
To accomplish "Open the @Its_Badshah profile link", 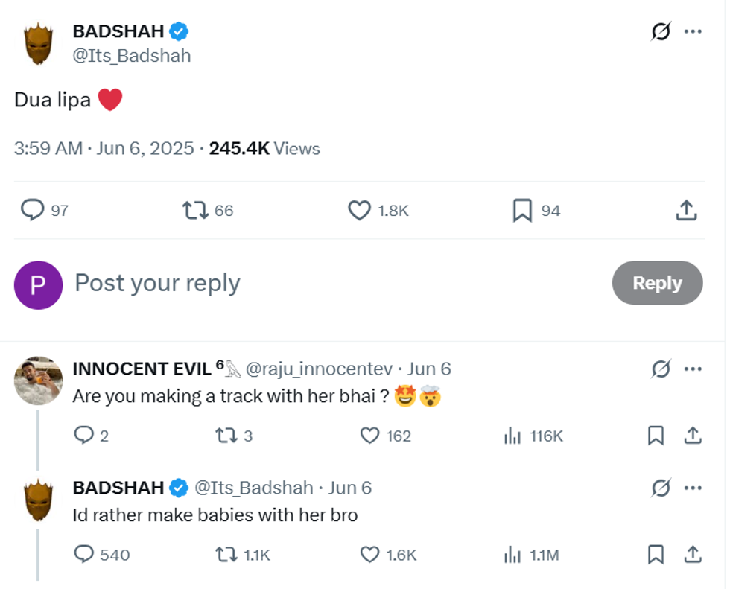I will point(131,55).
